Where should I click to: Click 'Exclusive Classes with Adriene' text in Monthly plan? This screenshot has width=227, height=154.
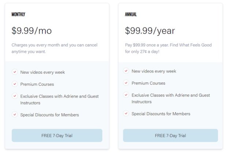point(59,99)
